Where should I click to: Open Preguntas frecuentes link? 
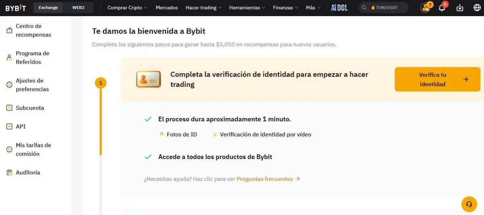pos(268,179)
